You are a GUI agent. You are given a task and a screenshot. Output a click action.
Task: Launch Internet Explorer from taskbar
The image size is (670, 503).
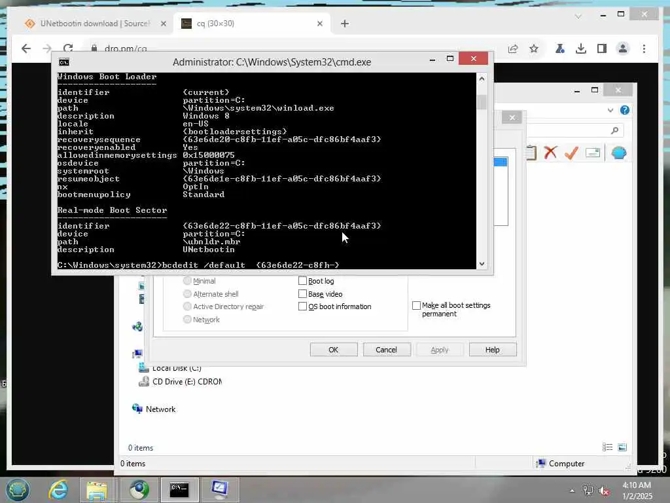point(58,490)
